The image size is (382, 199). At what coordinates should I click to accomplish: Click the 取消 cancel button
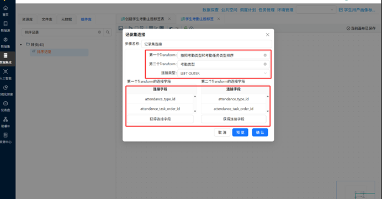click(x=222, y=133)
